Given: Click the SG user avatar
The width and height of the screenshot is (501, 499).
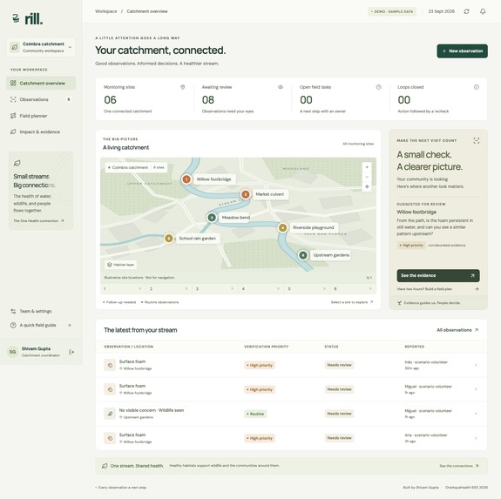Looking at the screenshot, I should (x=12, y=352).
